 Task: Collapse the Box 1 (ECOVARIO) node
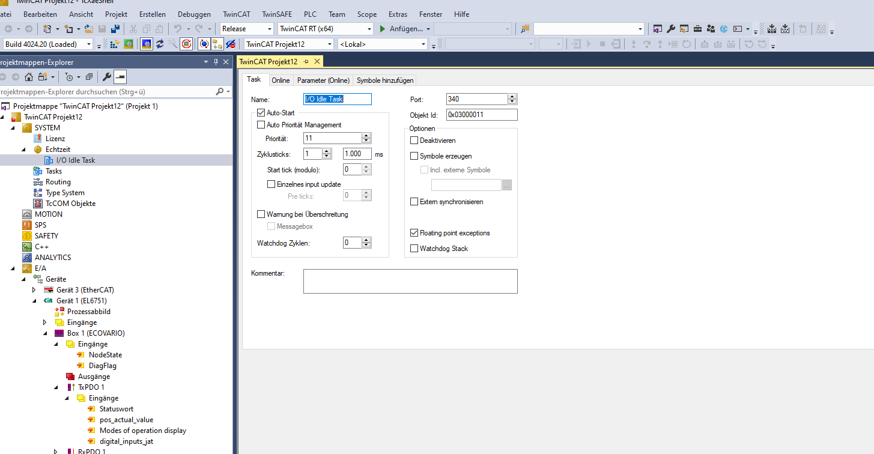point(45,333)
